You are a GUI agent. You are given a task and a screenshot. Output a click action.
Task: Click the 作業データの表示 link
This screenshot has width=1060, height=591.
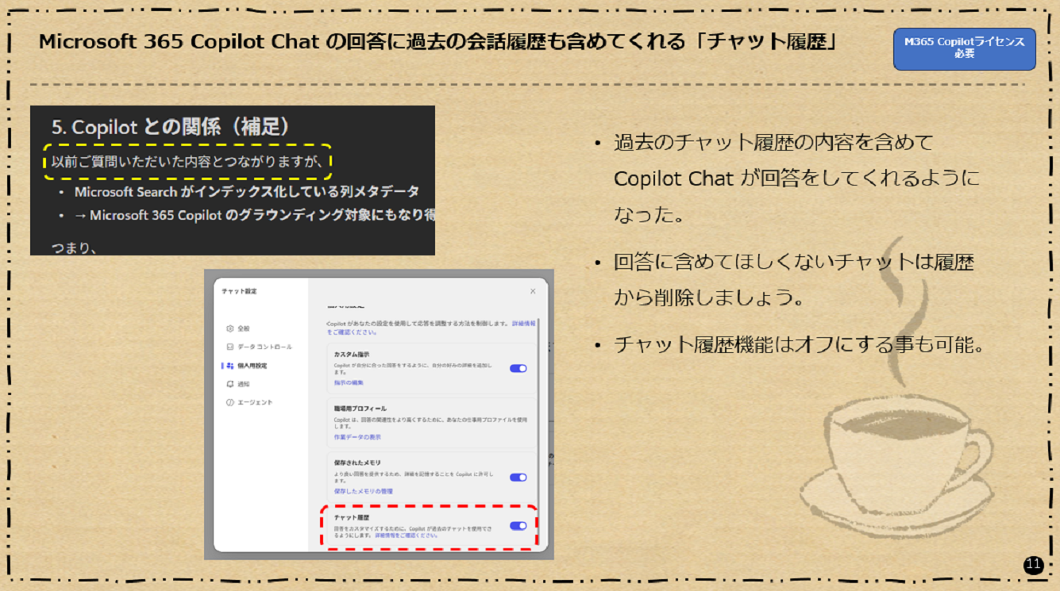[x=358, y=436]
